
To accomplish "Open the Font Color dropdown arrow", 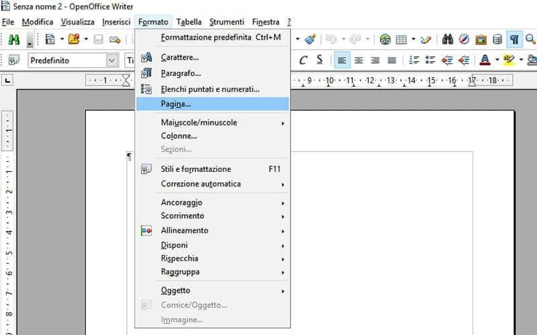I will click(x=497, y=60).
